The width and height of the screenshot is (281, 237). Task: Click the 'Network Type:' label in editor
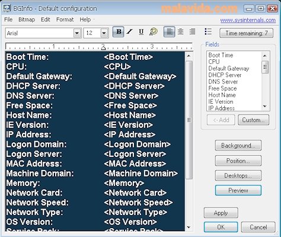[34, 212]
